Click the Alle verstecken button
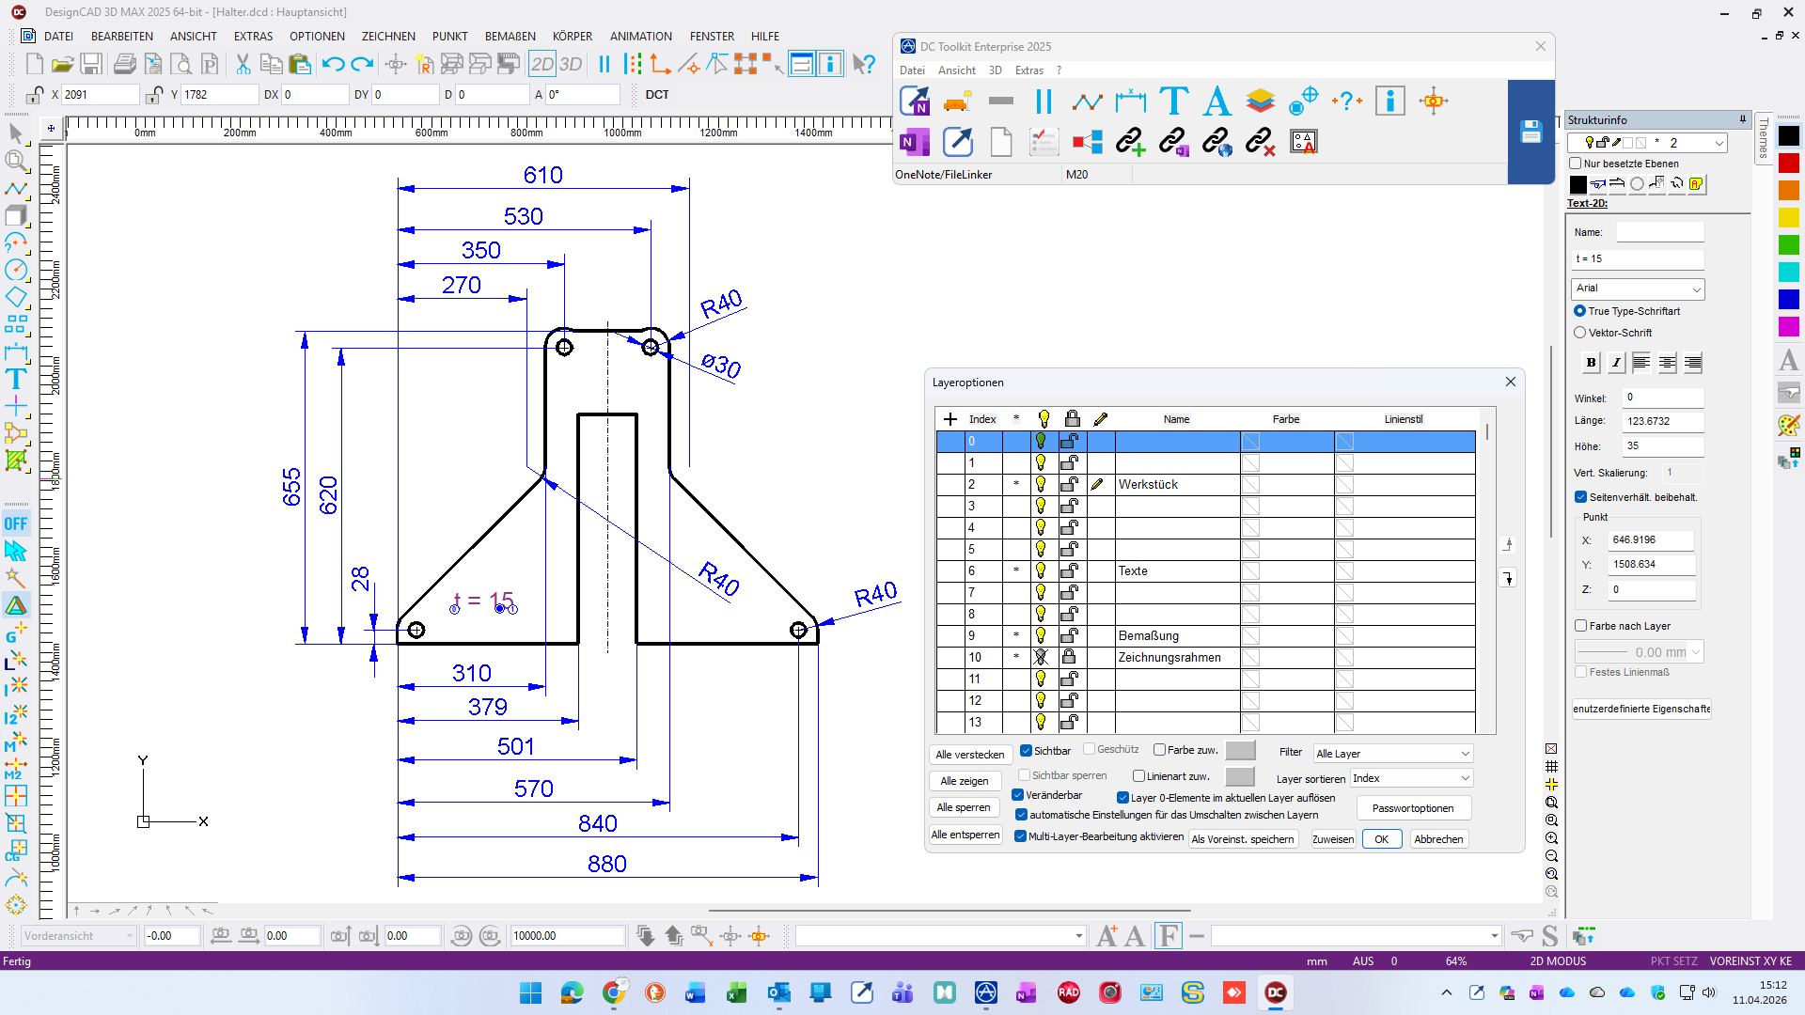 tap(969, 755)
